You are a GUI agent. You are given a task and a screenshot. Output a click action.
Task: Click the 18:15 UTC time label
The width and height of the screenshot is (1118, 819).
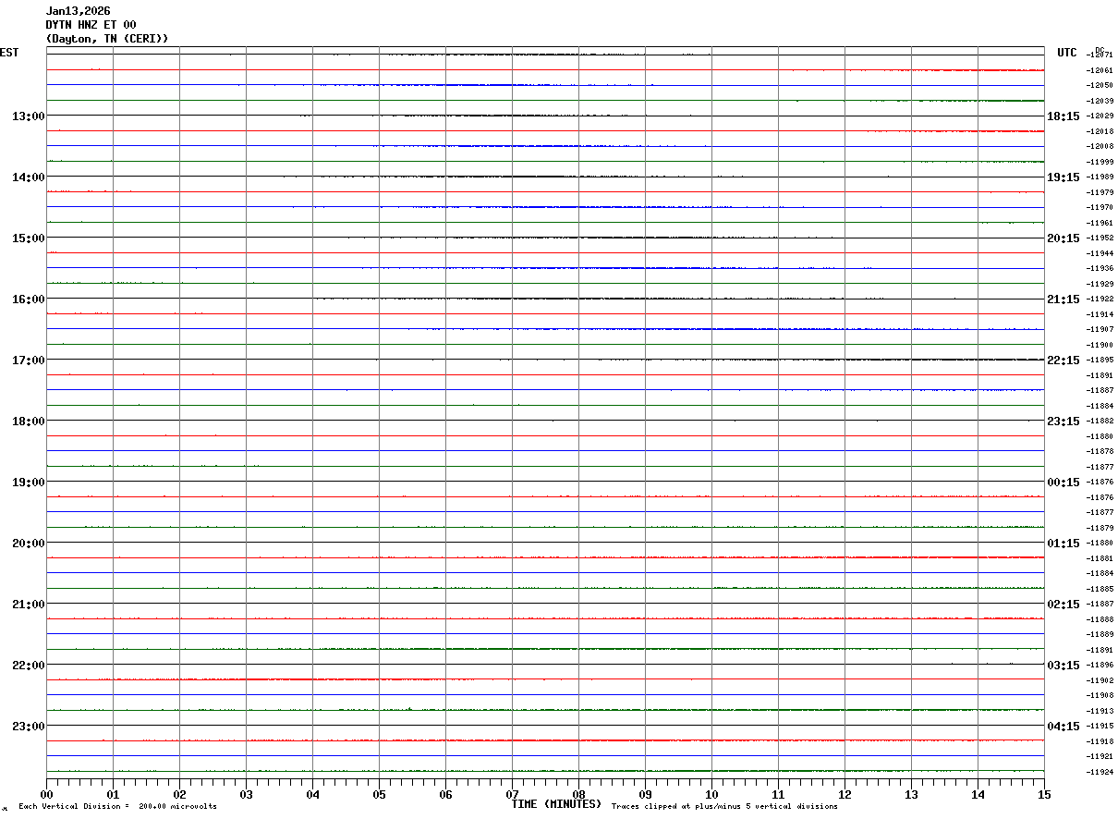point(1063,116)
